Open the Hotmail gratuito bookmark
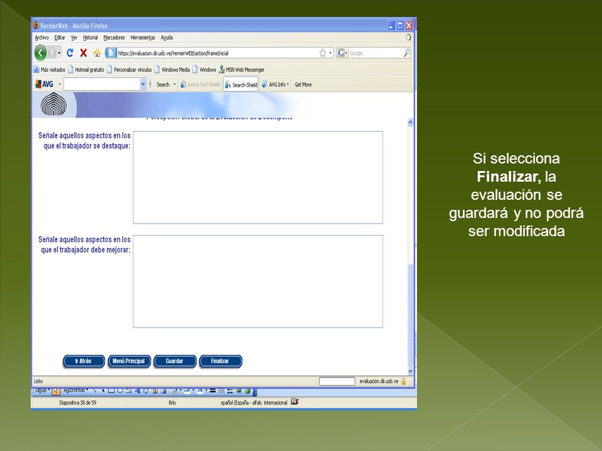Image resolution: width=602 pixels, height=451 pixels. click(86, 70)
